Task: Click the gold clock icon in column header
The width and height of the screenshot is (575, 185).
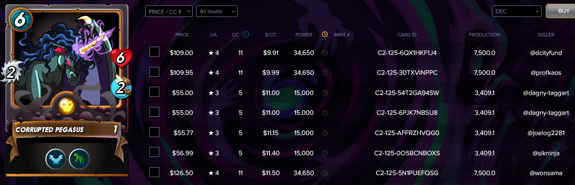Action: click(324, 35)
